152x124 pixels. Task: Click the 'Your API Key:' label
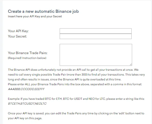click(18, 31)
